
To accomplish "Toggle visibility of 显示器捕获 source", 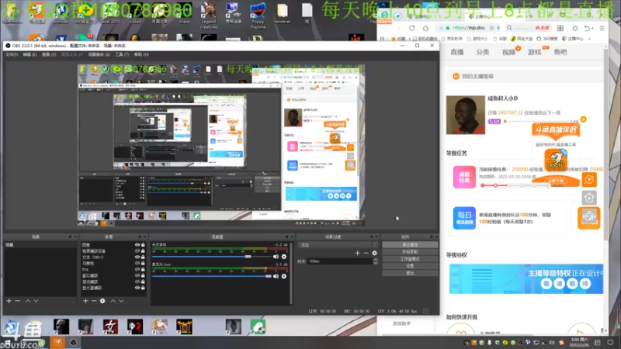I will tap(137, 288).
